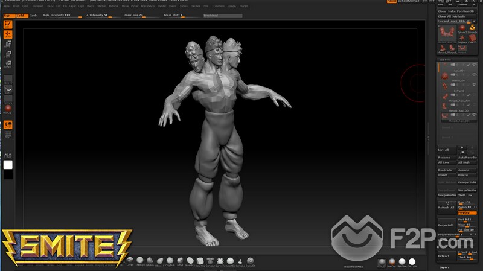
Task: Select the Draw tool icon
Action: tap(8, 34)
